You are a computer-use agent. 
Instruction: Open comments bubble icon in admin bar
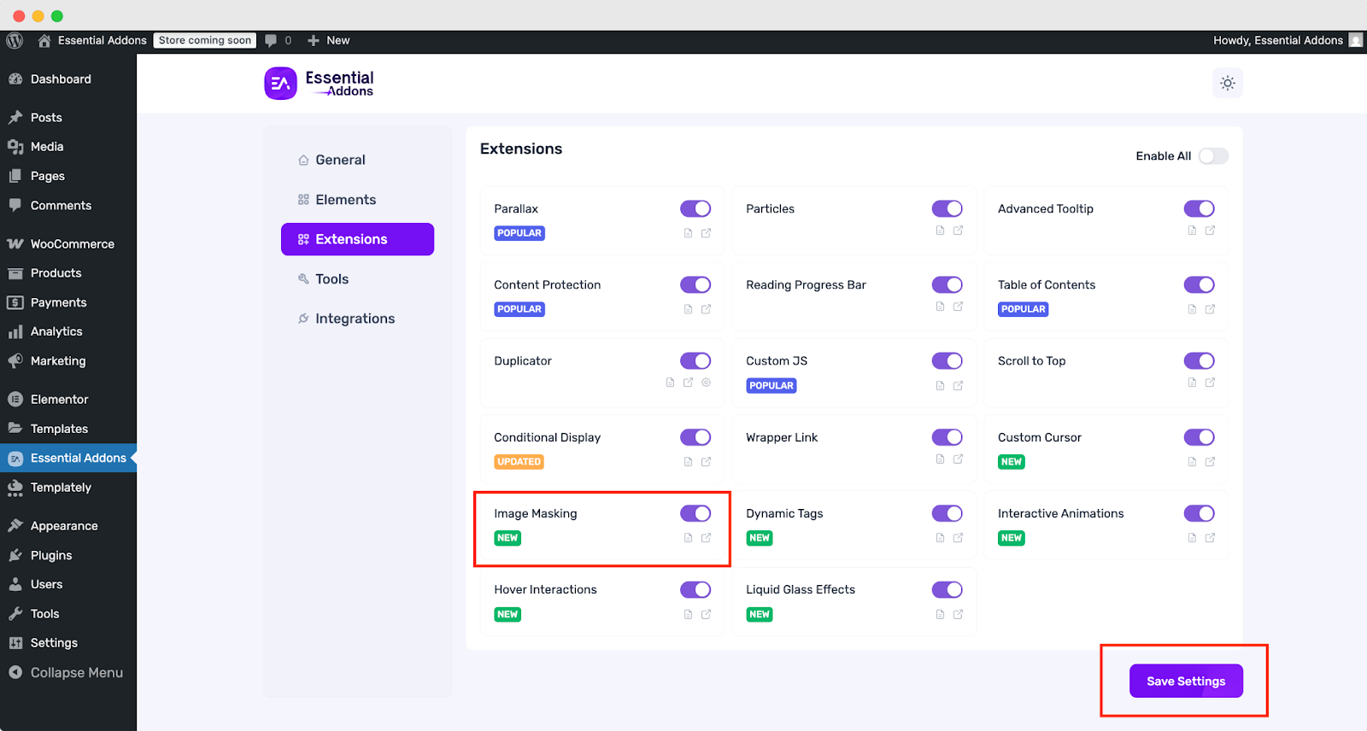pyautogui.click(x=272, y=40)
